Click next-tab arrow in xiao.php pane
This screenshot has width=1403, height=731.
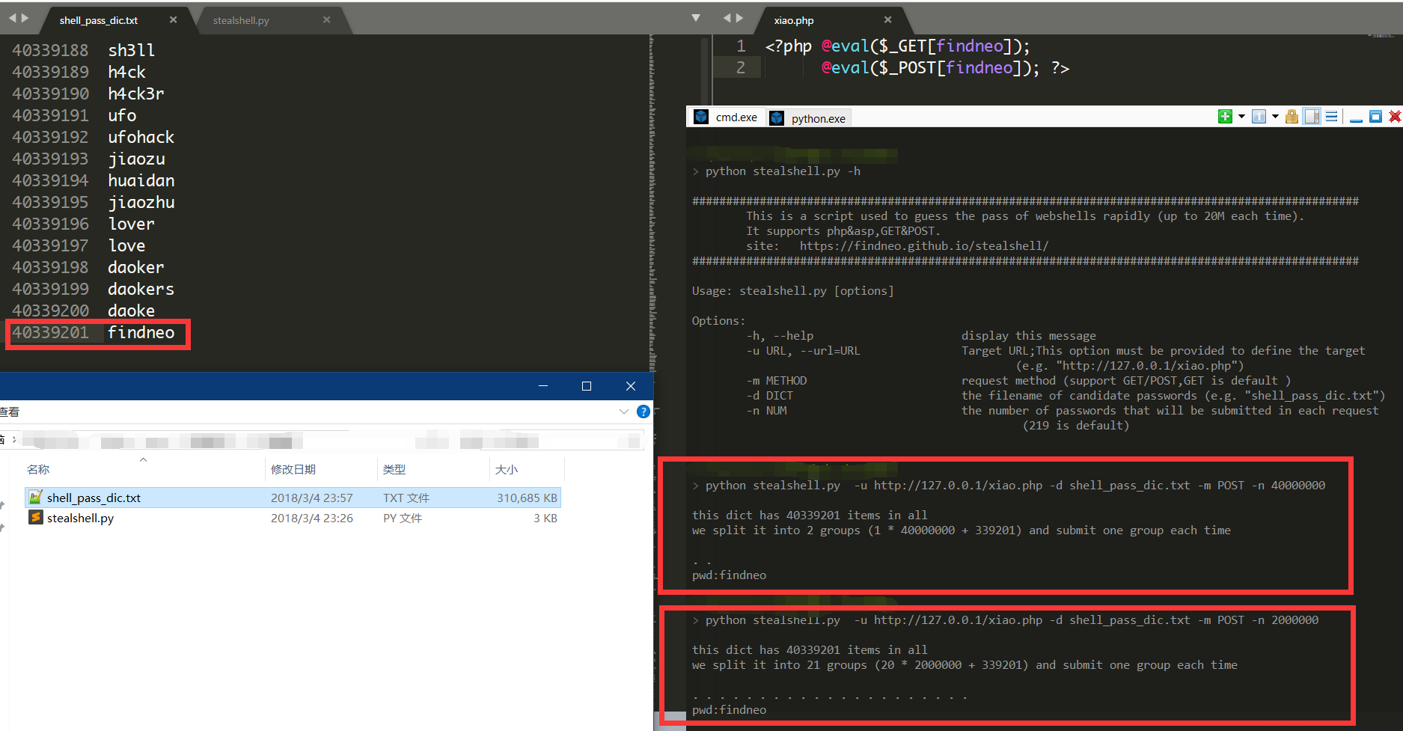click(x=740, y=17)
